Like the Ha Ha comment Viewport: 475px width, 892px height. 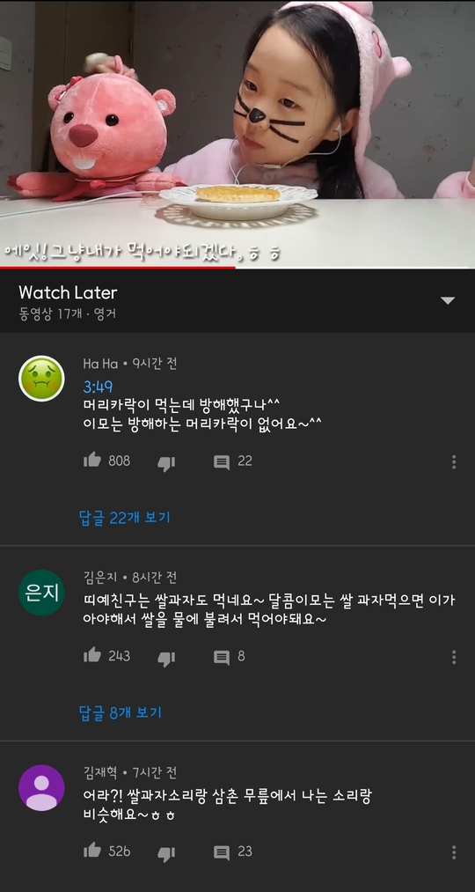point(92,460)
